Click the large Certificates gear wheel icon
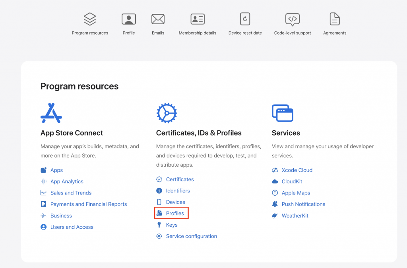 (167, 113)
